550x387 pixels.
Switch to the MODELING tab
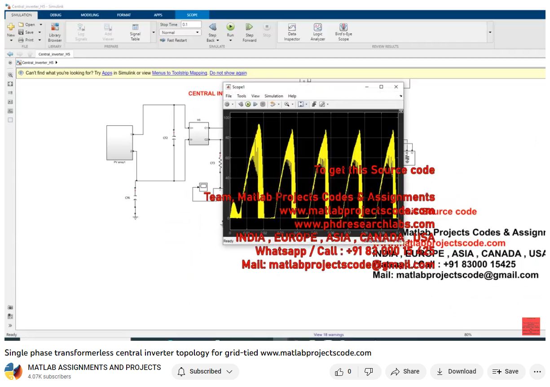click(x=90, y=15)
